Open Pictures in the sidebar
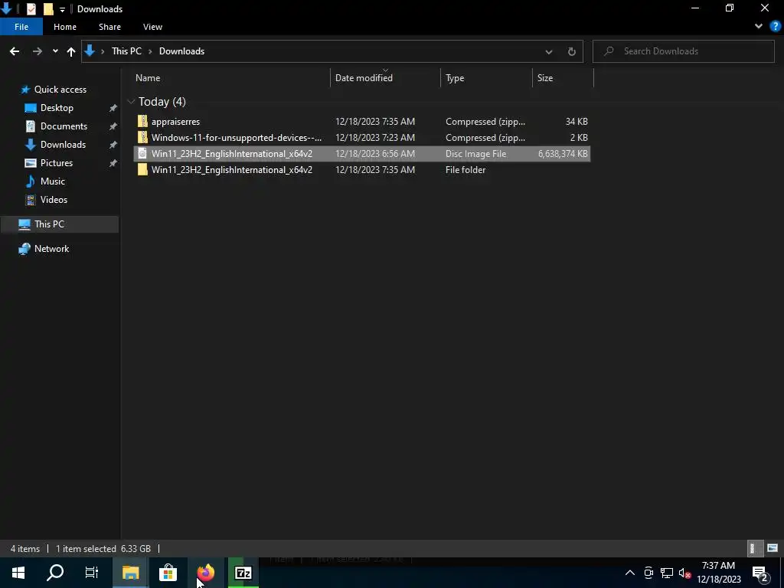 [57, 163]
